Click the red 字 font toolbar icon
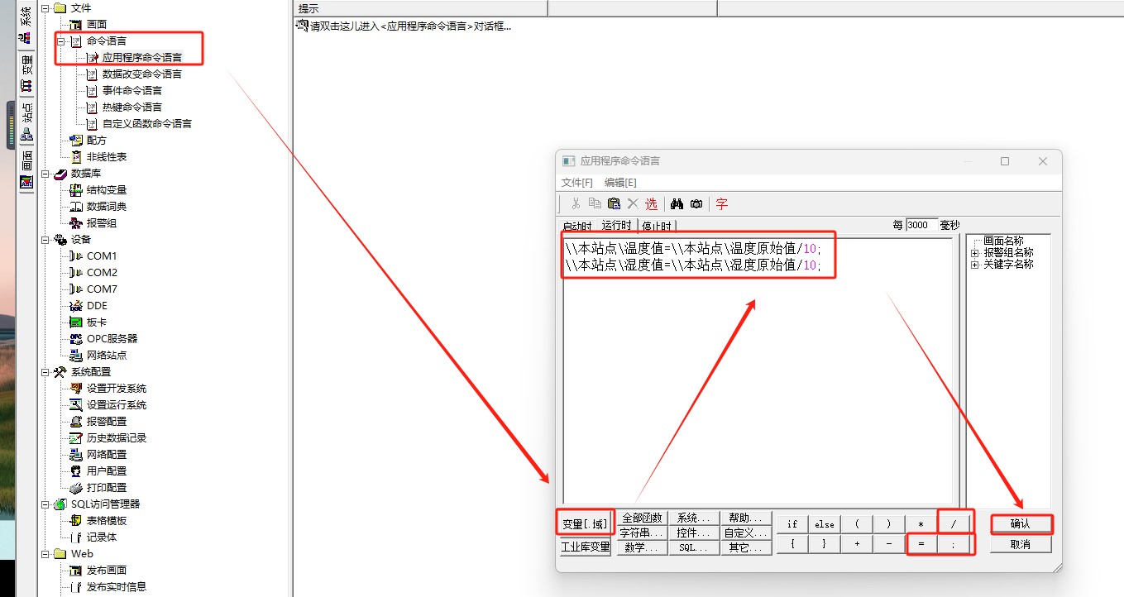This screenshot has height=597, width=1124. tap(722, 203)
